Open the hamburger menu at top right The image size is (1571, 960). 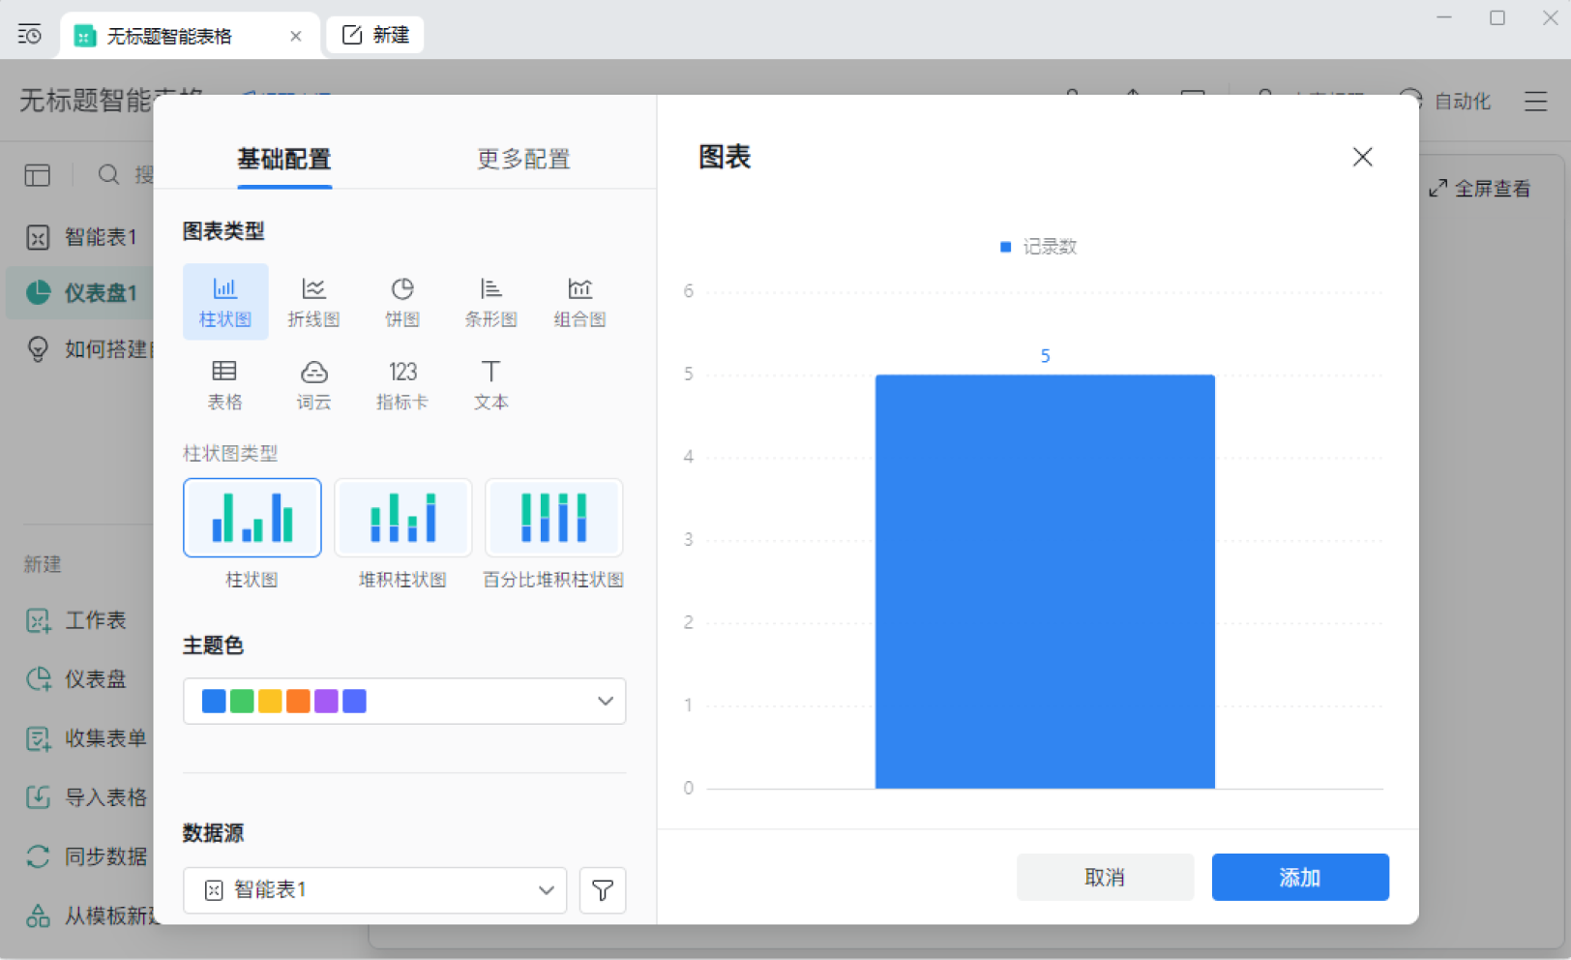pyautogui.click(x=1535, y=101)
